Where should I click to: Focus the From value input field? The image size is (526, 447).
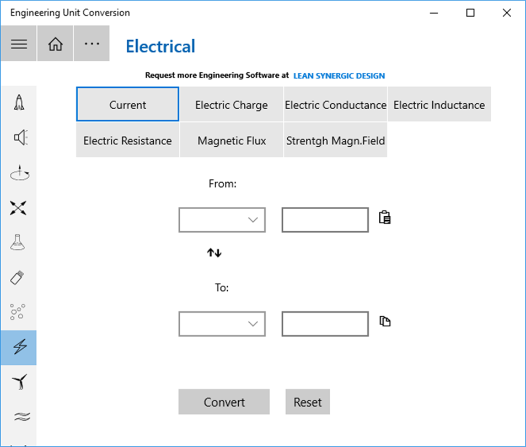click(x=325, y=220)
